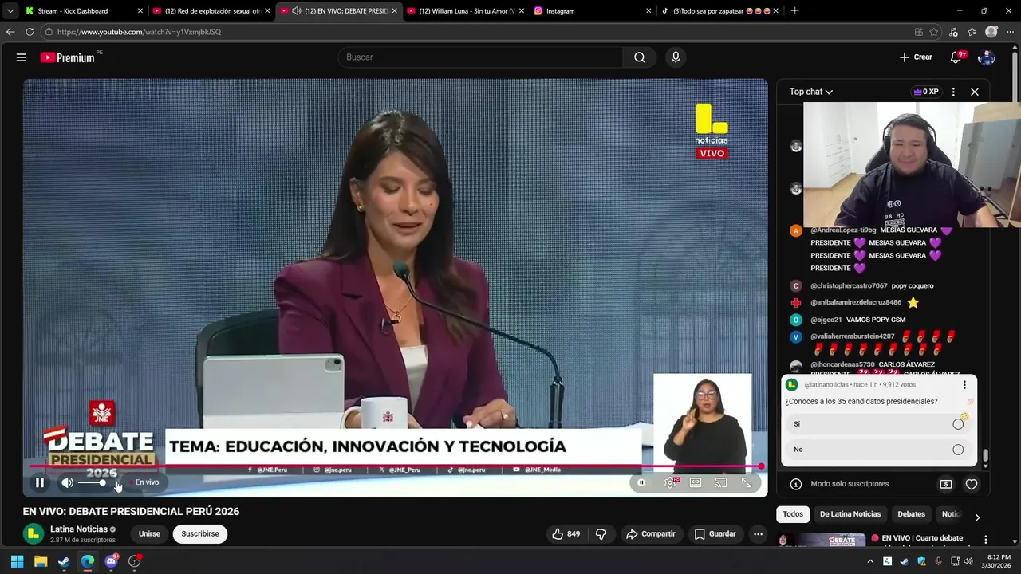Open the Super Chat dollar icon
The width and height of the screenshot is (1021, 574).
(946, 484)
